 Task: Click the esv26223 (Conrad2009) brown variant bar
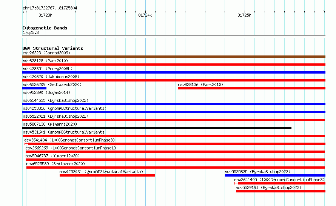(174, 57)
